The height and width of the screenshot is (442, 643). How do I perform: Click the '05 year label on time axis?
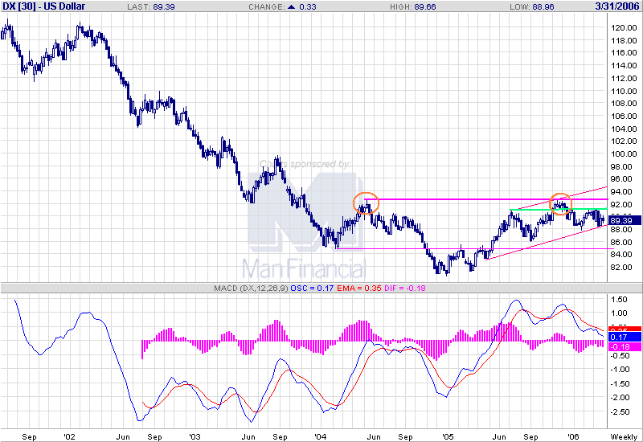pos(448,437)
